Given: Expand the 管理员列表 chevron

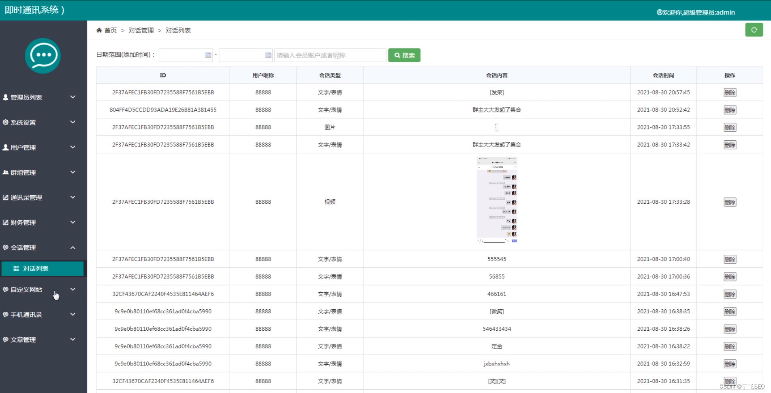Looking at the screenshot, I should 73,97.
